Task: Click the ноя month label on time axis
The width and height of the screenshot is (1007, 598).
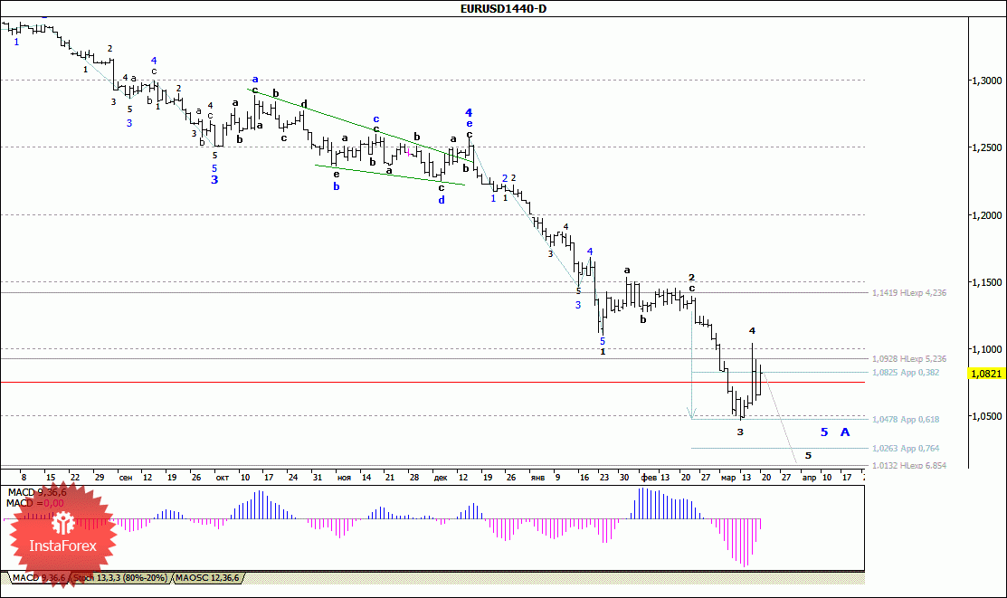Action: (344, 478)
